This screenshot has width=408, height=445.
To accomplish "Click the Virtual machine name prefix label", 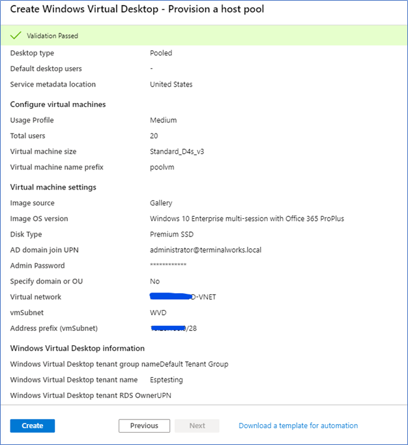I will [57, 167].
